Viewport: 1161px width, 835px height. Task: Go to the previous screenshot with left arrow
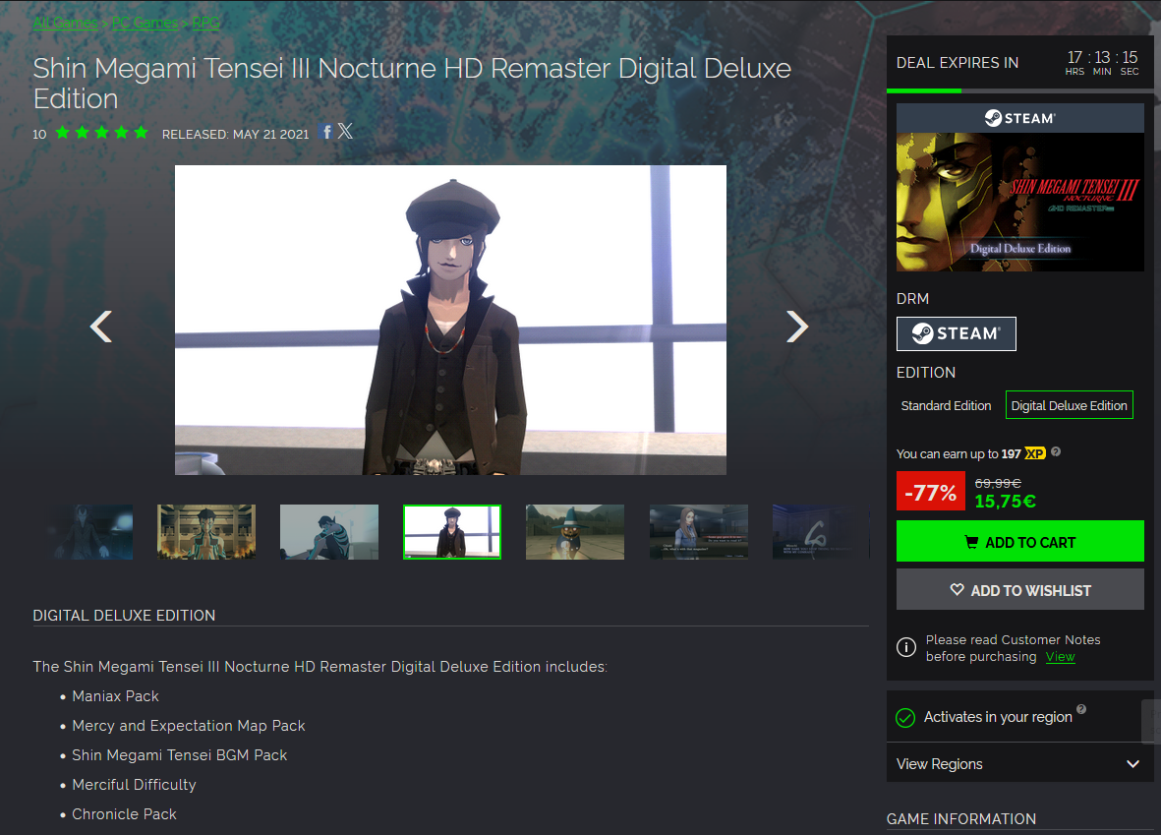tap(101, 326)
